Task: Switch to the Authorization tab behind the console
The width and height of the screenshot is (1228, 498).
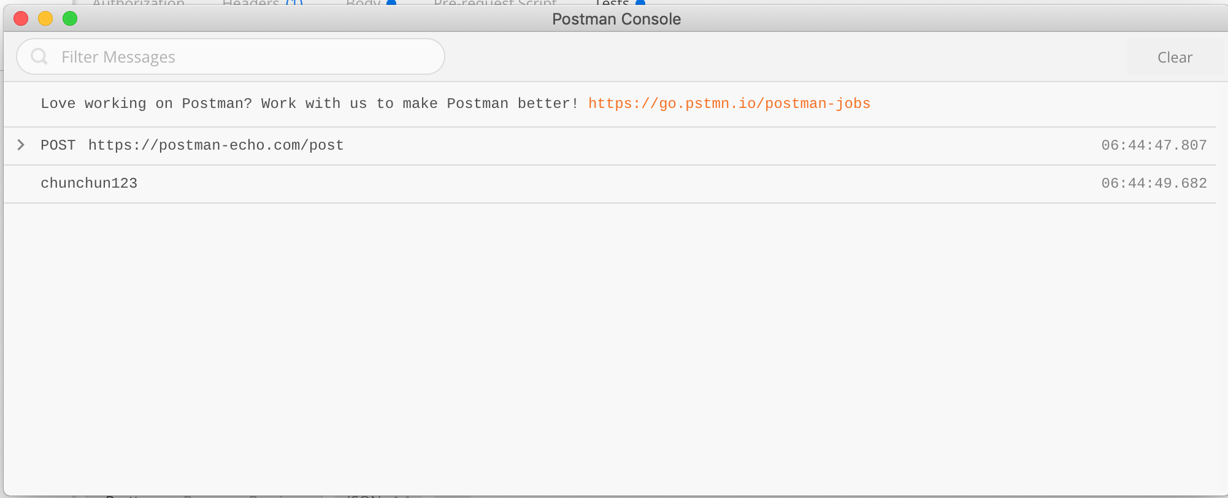Action: tap(138, 2)
